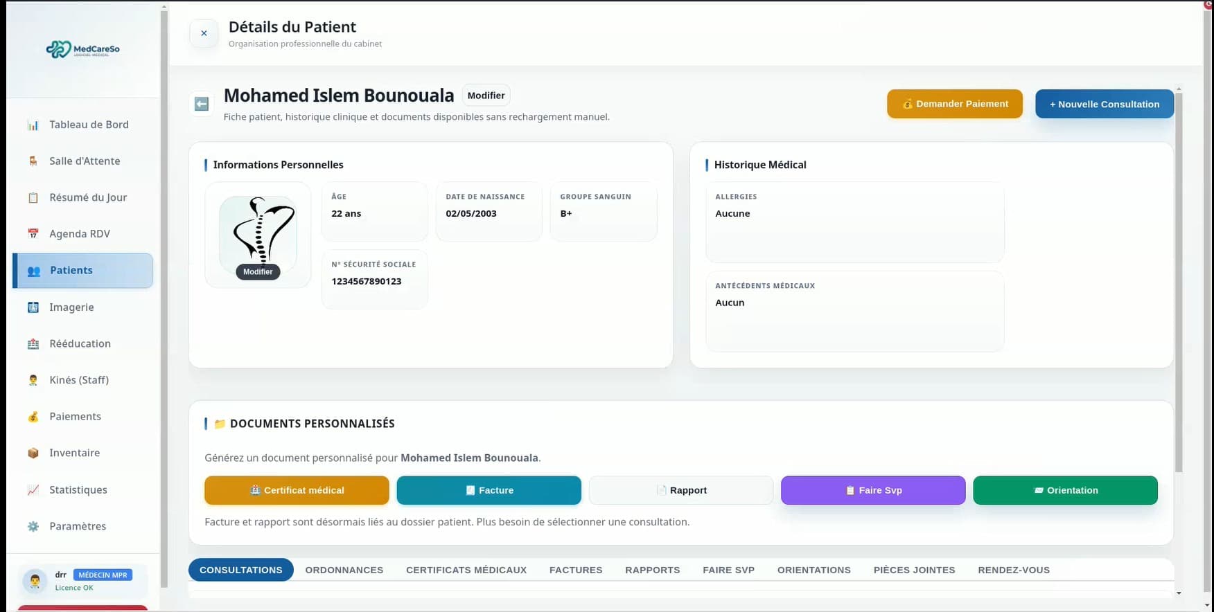Viewport: 1214px width, 612px height.
Task: Click the folder icon in Documents Personnalisés
Action: 220,424
